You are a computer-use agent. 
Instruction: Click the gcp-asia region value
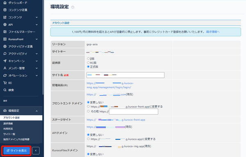tap(92, 44)
